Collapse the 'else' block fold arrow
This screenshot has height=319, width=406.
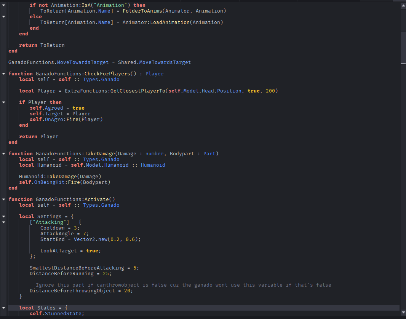(4, 16)
